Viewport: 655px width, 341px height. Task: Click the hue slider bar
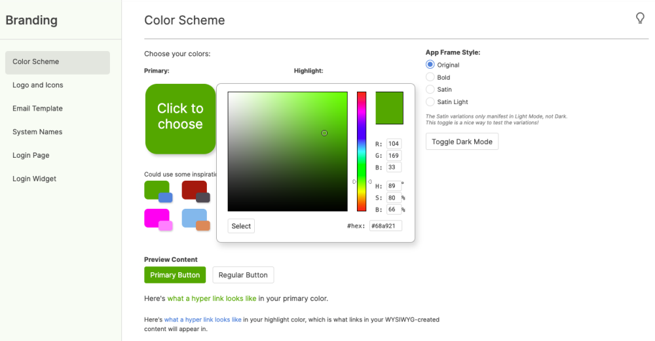(362, 151)
